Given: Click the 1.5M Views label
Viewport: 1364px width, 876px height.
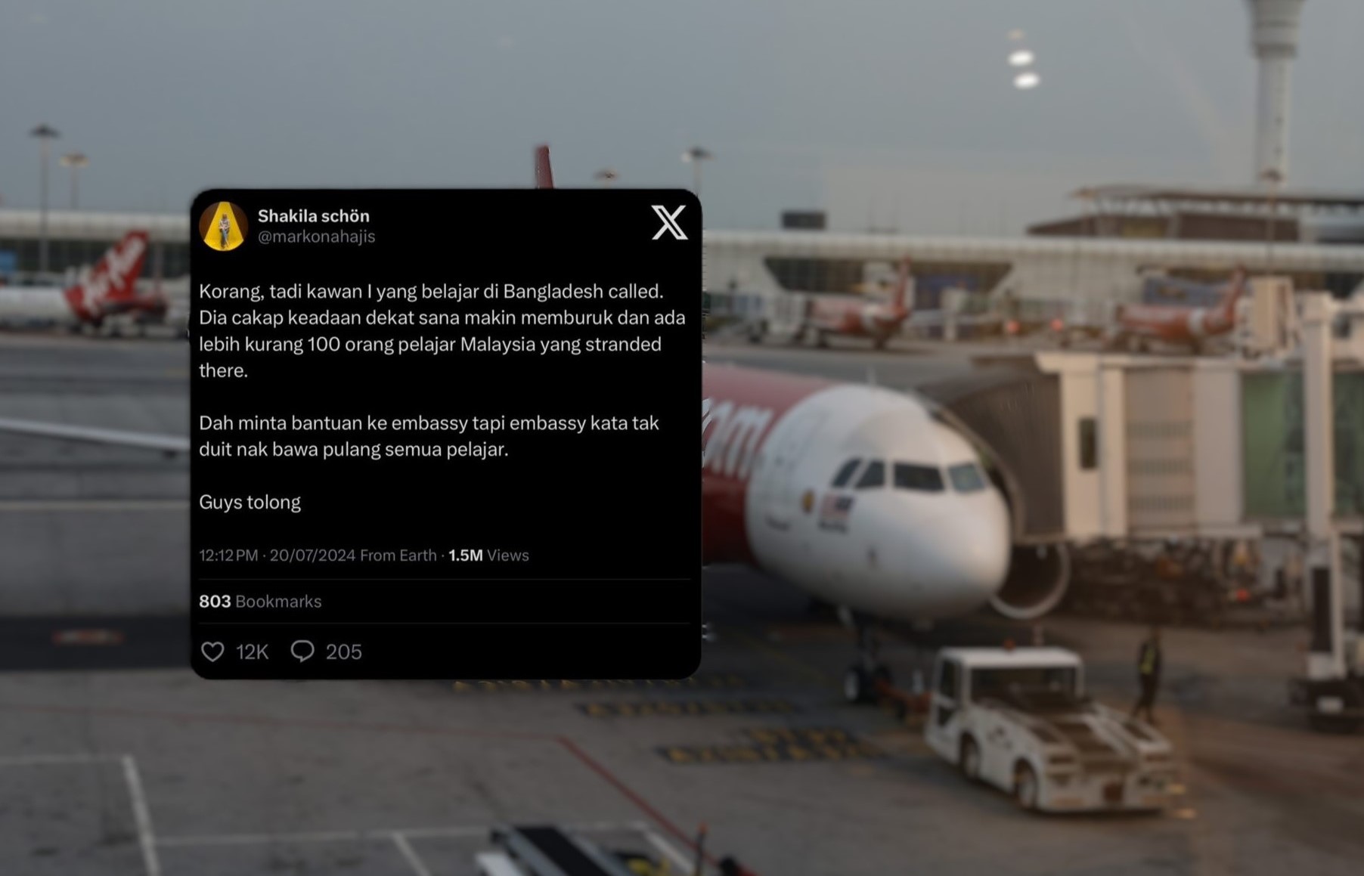Looking at the screenshot, I should 488,555.
